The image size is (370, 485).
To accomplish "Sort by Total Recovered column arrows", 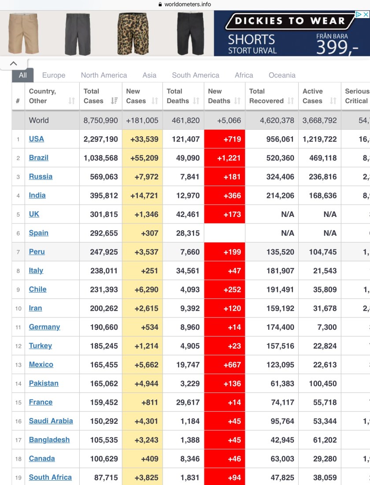I will (290, 101).
